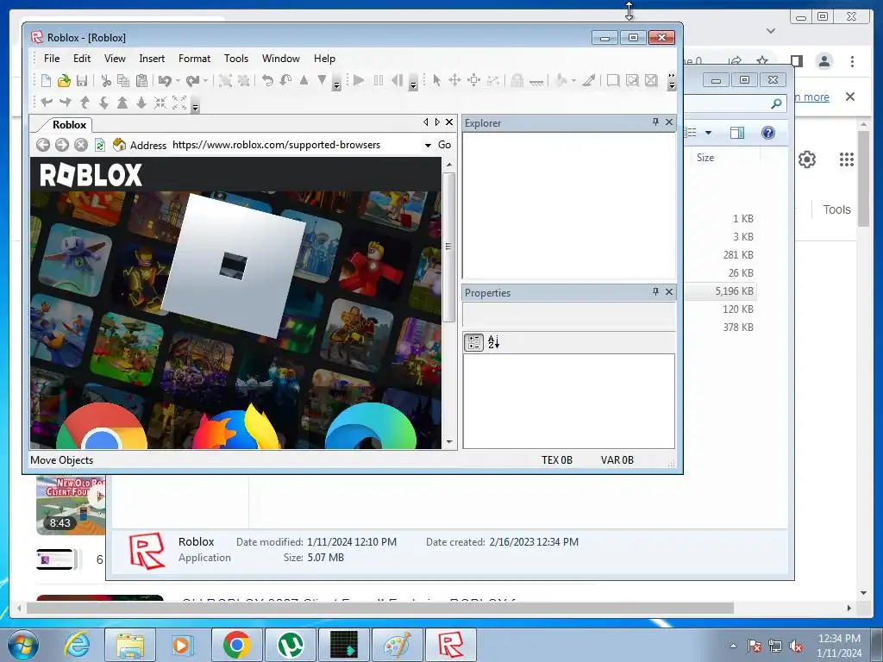Open the Edit menu
The width and height of the screenshot is (883, 662).
tap(82, 59)
